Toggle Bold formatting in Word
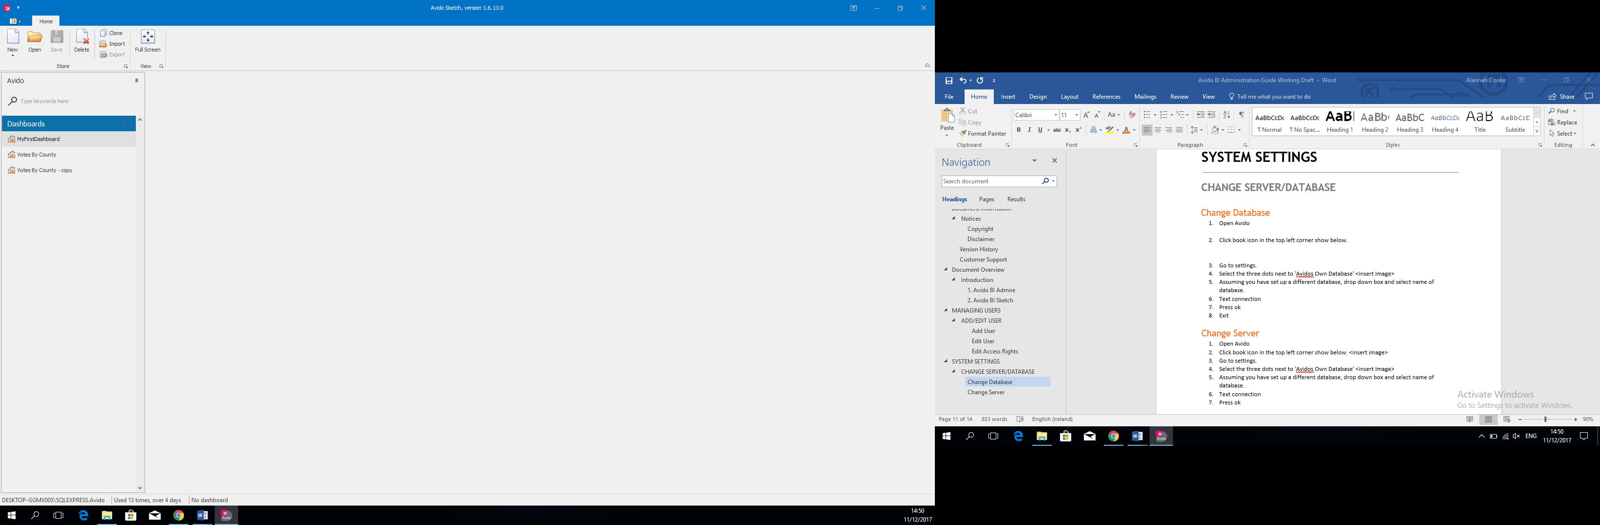1600x525 pixels. [x=1019, y=130]
